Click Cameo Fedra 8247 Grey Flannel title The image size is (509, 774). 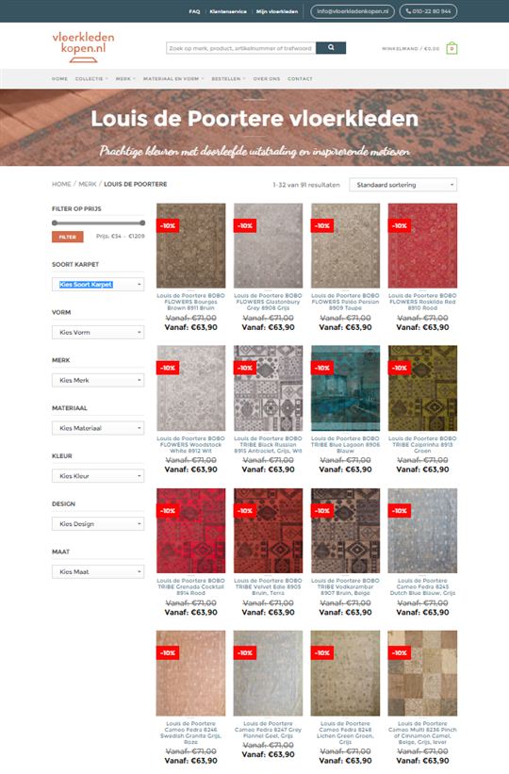pyautogui.click(x=268, y=729)
